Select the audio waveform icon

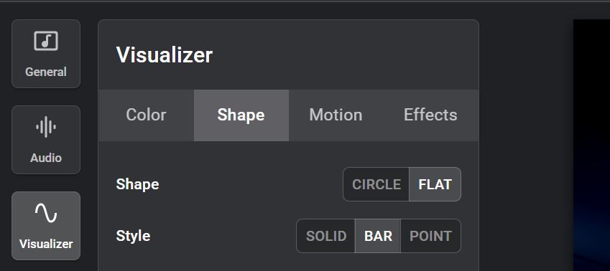pyautogui.click(x=46, y=127)
